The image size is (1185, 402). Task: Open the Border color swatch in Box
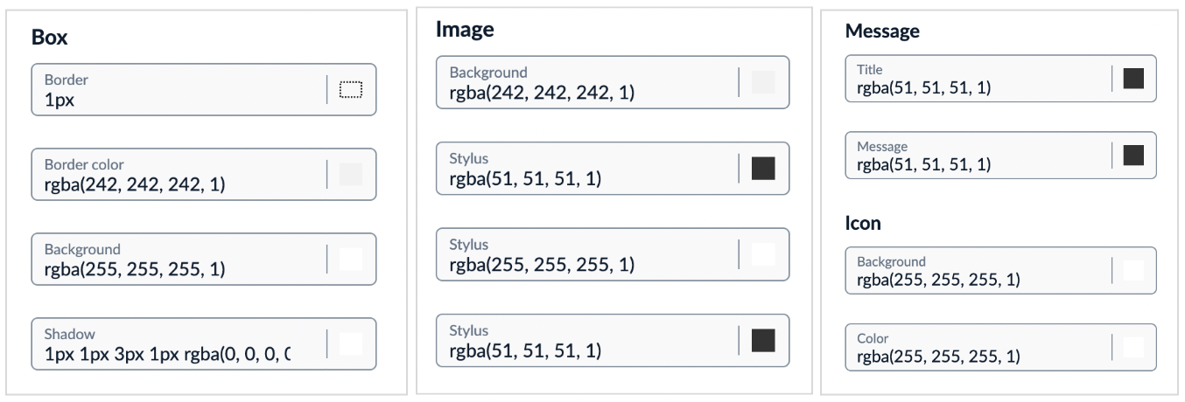[350, 174]
